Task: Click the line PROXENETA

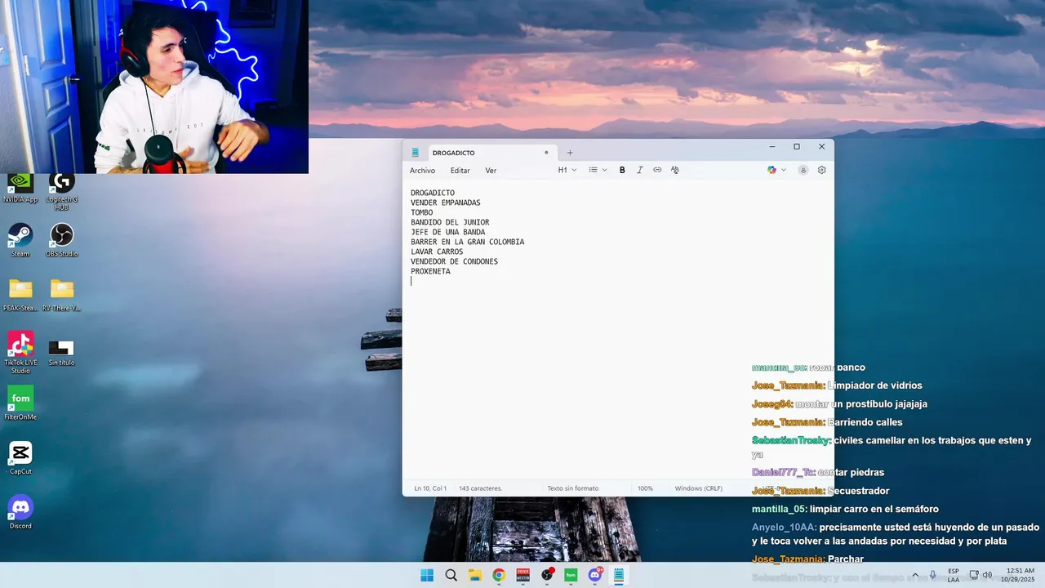Action: [430, 271]
